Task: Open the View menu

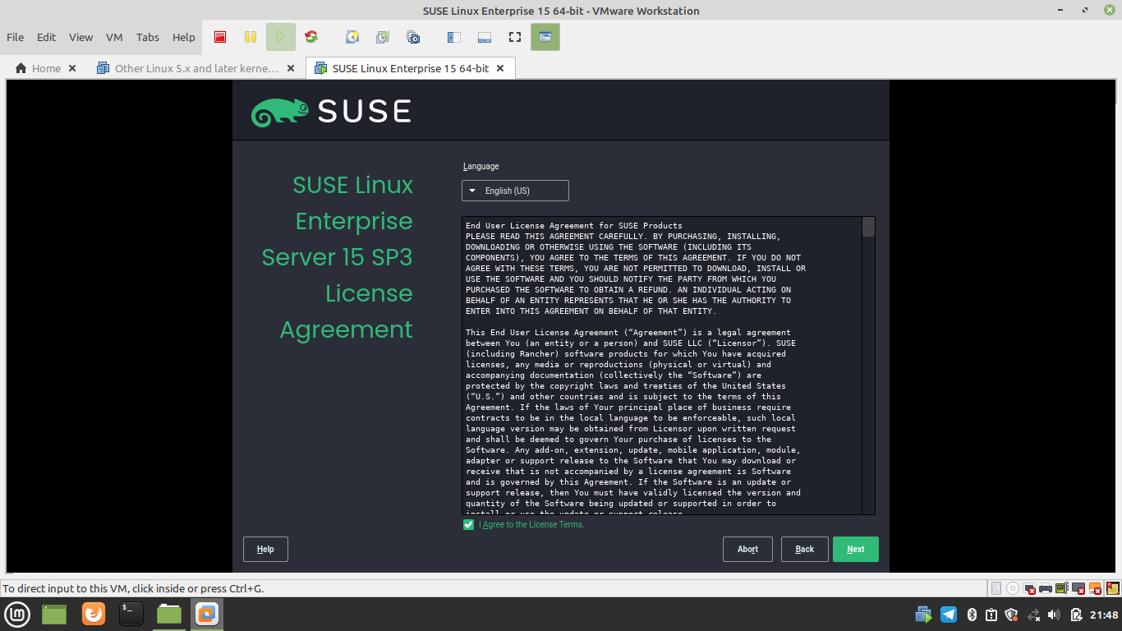Action: 80,37
